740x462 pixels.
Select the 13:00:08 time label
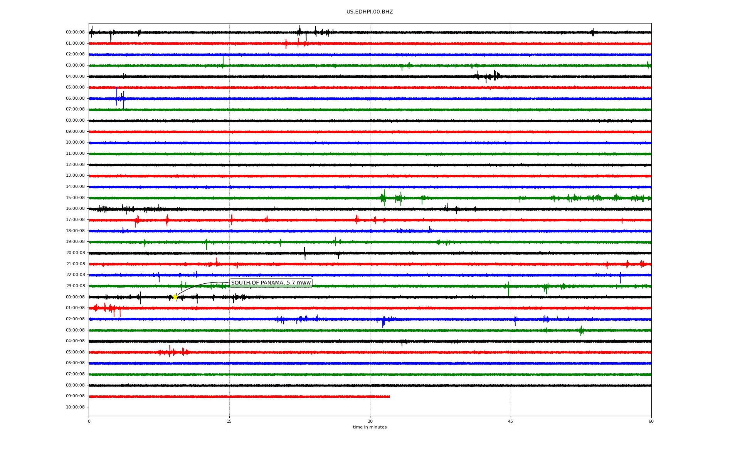75,176
